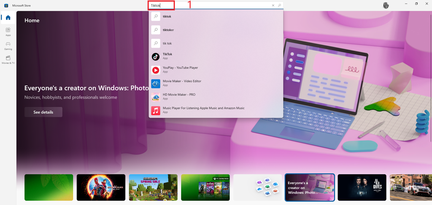Open Movies & TV in sidebar

click(8, 60)
